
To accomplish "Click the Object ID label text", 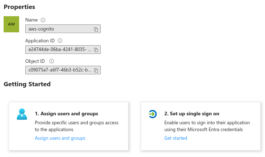I will pyautogui.click(x=35, y=61).
